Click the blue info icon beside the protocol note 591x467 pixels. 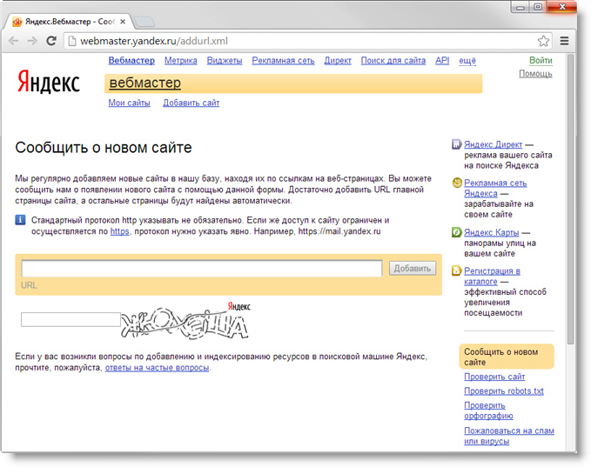click(20, 219)
